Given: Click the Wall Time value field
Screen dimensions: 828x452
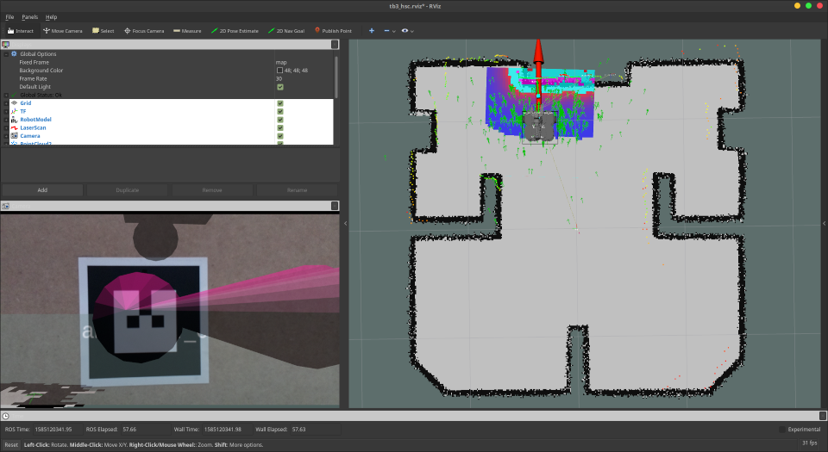Looking at the screenshot, I should tap(226, 430).
